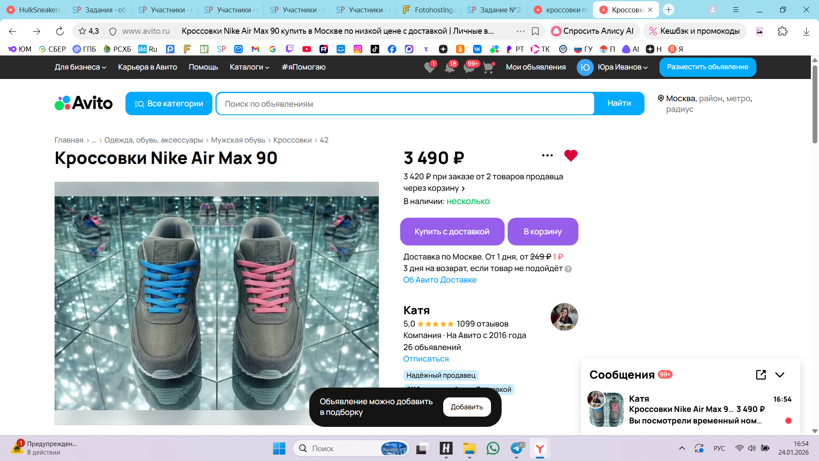Click Отписаться to unsubscribe from seller
This screenshot has width=819, height=461.
[x=426, y=359]
